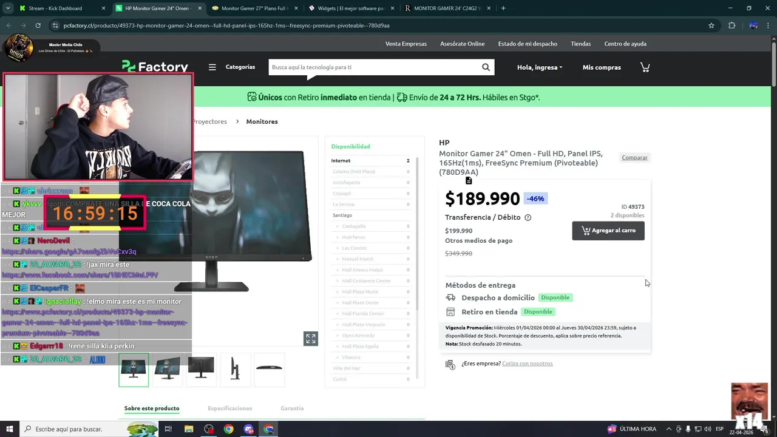Image resolution: width=777 pixels, height=437 pixels.
Task: Click the volume icon in the system tray
Action: point(709,429)
